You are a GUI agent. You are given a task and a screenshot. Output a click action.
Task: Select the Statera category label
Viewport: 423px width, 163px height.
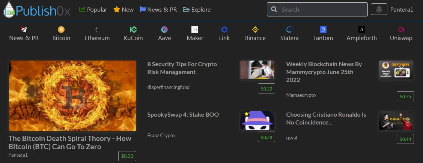[x=289, y=38]
